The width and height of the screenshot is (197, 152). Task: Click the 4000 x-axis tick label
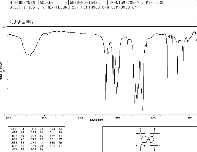[x=8, y=118]
